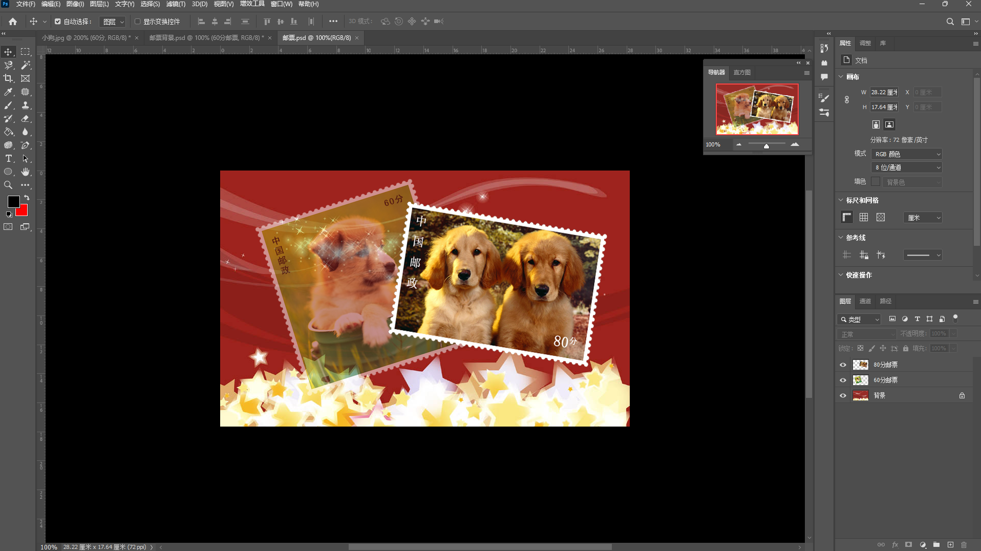Image resolution: width=981 pixels, height=551 pixels.
Task: Toggle layer filter on/off switch
Action: pos(955,319)
